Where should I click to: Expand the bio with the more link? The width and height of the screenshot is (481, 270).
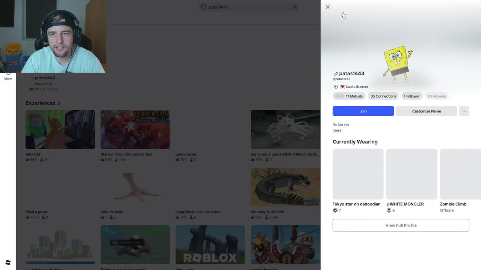337,130
